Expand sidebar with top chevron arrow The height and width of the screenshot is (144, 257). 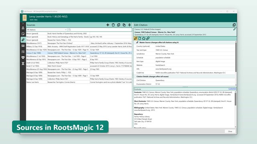(23, 24)
